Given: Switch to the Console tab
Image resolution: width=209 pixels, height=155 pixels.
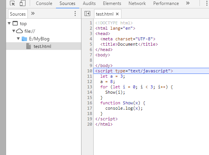Looking at the screenshot, I should click(x=44, y=3).
